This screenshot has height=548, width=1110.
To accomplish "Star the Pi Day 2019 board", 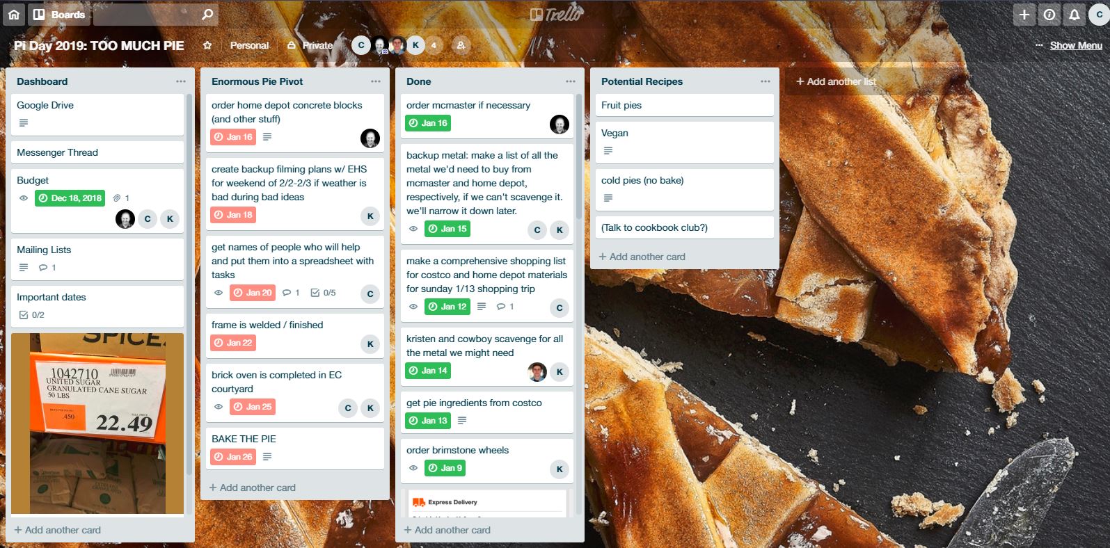I will pos(207,45).
